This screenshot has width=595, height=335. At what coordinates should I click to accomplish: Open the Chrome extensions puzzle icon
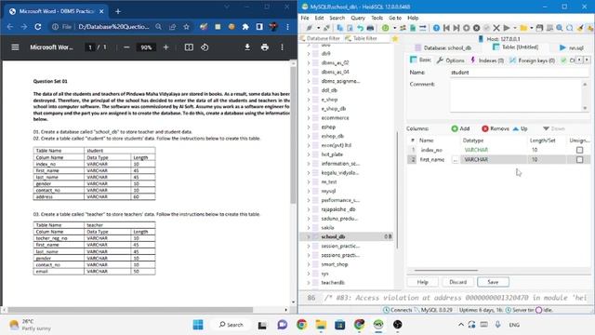(245, 27)
